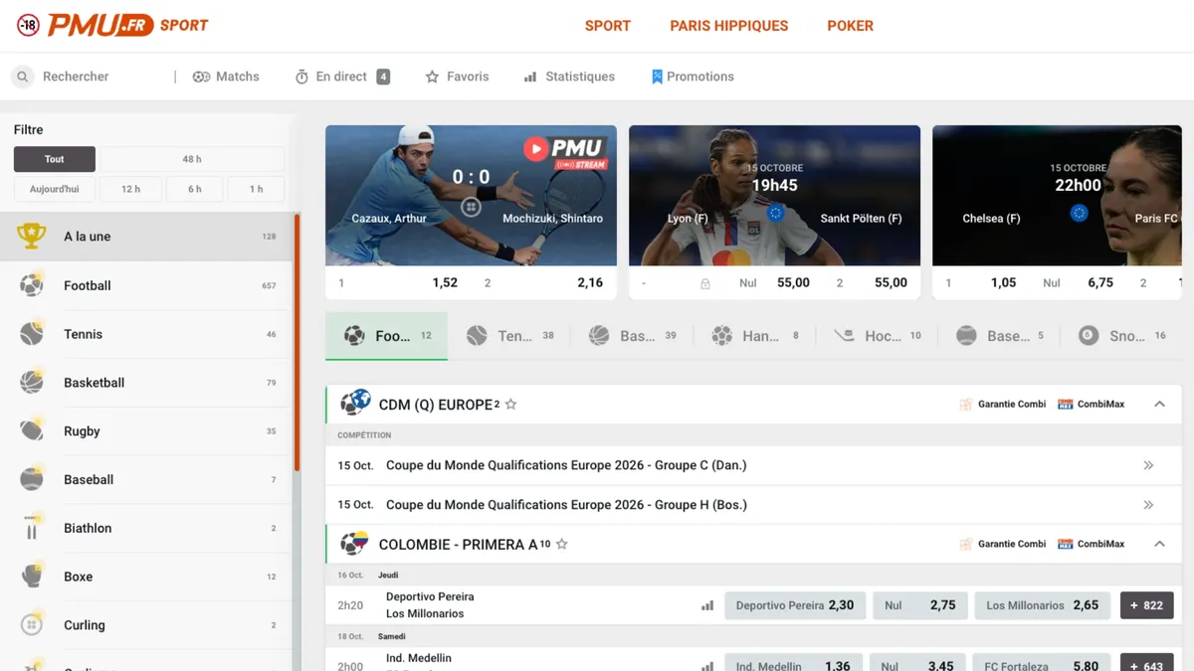Screen dimensions: 1194x671
Task: Bet on Cazaux at odds 1,52
Action: [x=398, y=283]
